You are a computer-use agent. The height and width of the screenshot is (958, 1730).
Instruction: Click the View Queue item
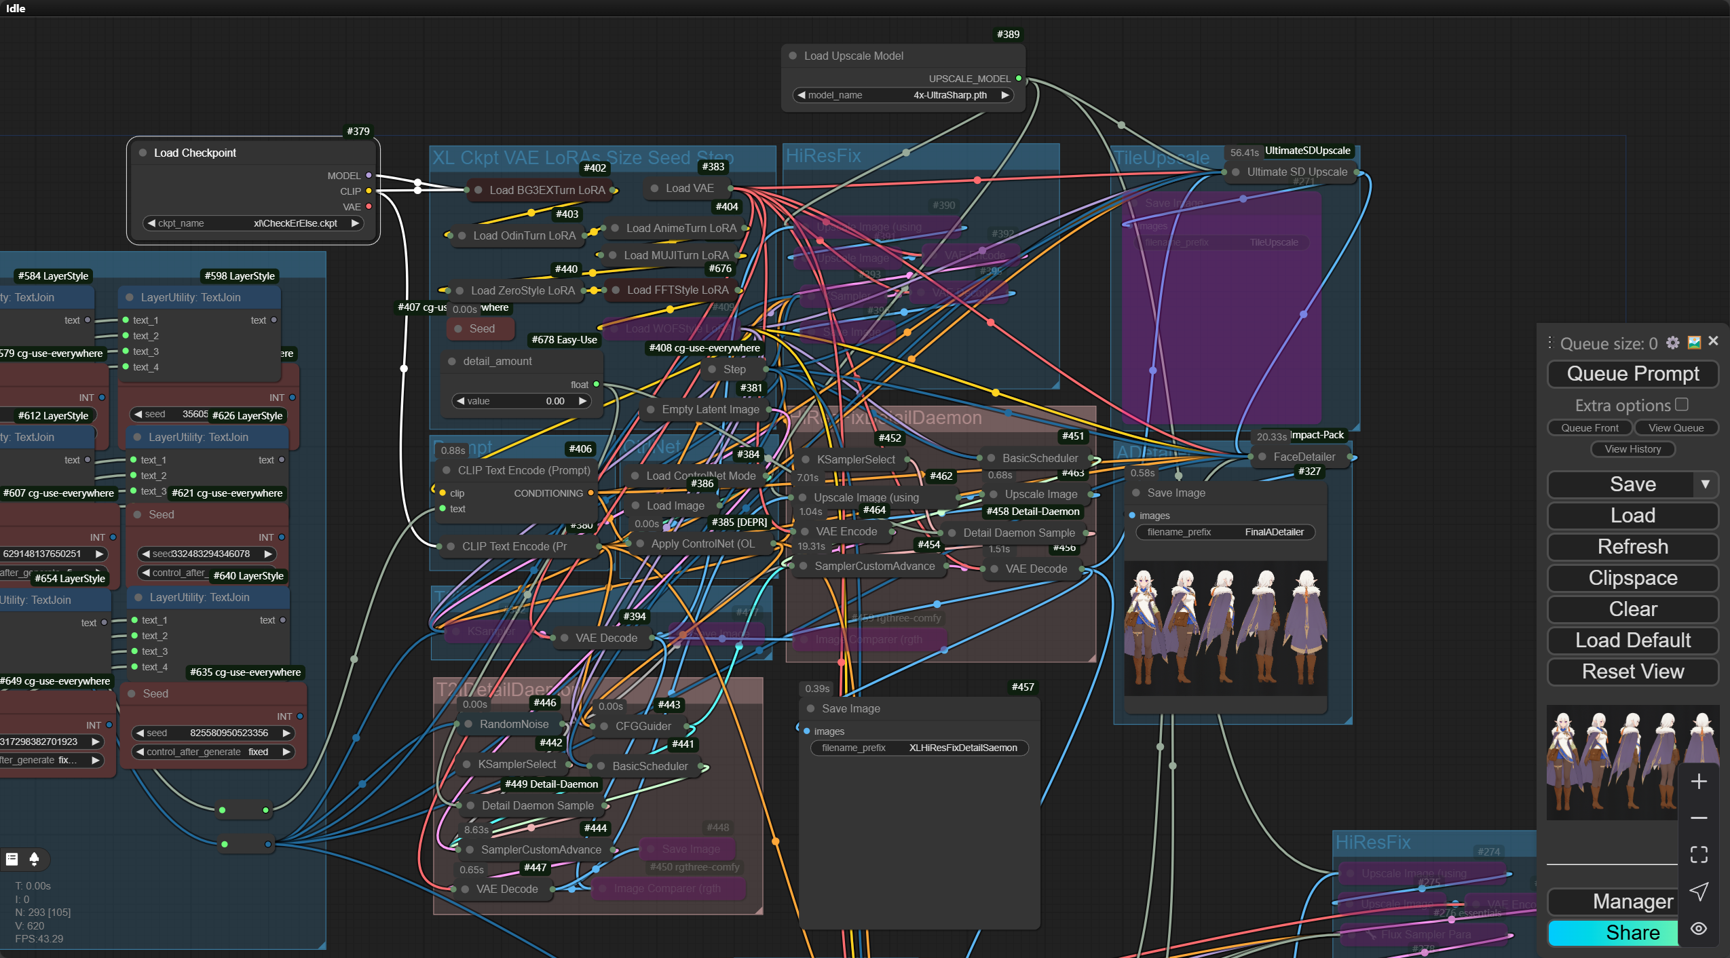pos(1676,428)
